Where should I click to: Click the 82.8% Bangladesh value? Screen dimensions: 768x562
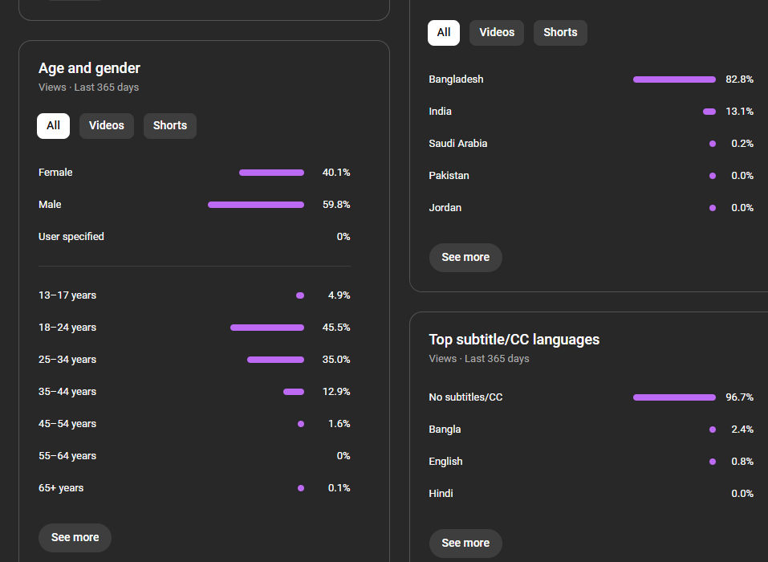point(739,79)
